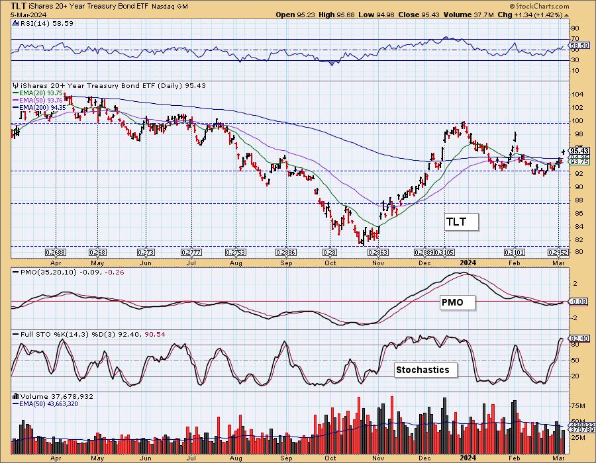Screen dimensions: 596x463
Task: Click the 0.2889 dividend marker
Action: pos(424,253)
